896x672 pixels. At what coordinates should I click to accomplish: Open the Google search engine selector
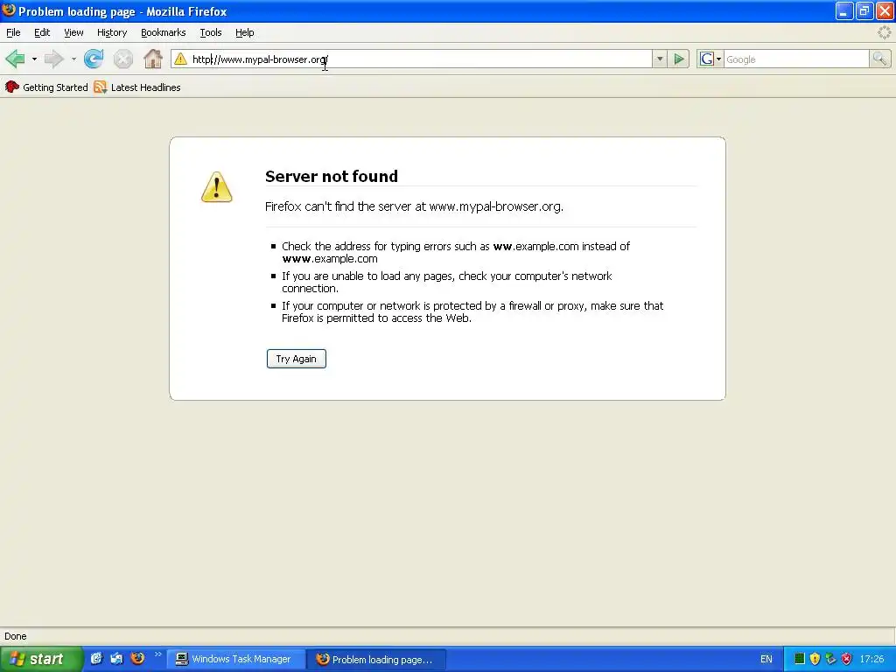point(710,59)
